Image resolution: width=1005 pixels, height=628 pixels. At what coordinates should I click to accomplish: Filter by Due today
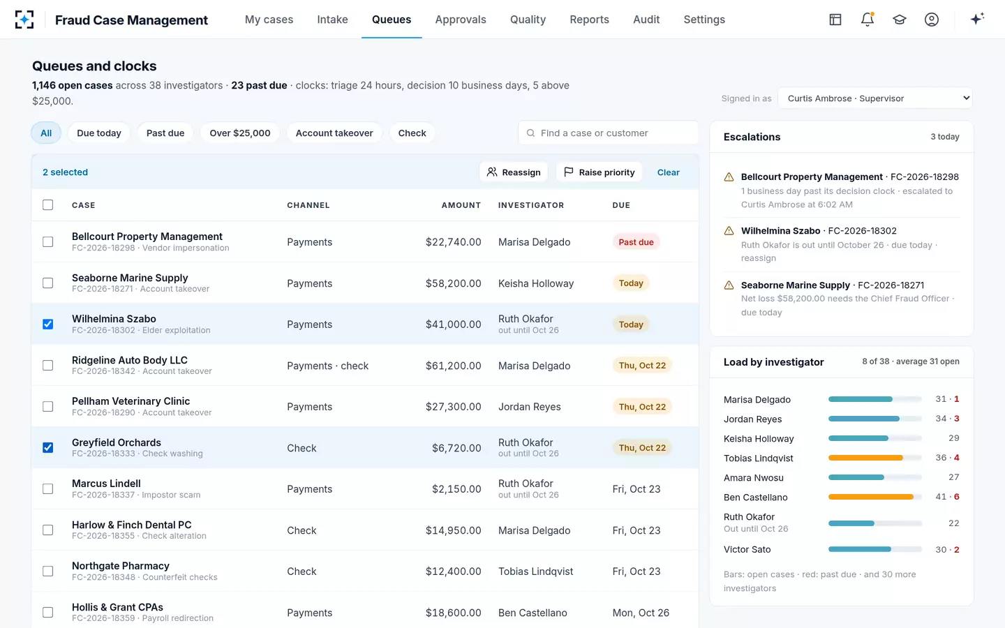pyautogui.click(x=99, y=133)
